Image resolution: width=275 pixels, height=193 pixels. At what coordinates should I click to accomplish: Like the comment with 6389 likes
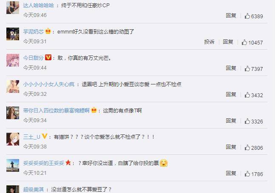pos(254,16)
